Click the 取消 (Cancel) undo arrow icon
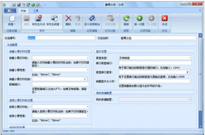 pos(78,18)
